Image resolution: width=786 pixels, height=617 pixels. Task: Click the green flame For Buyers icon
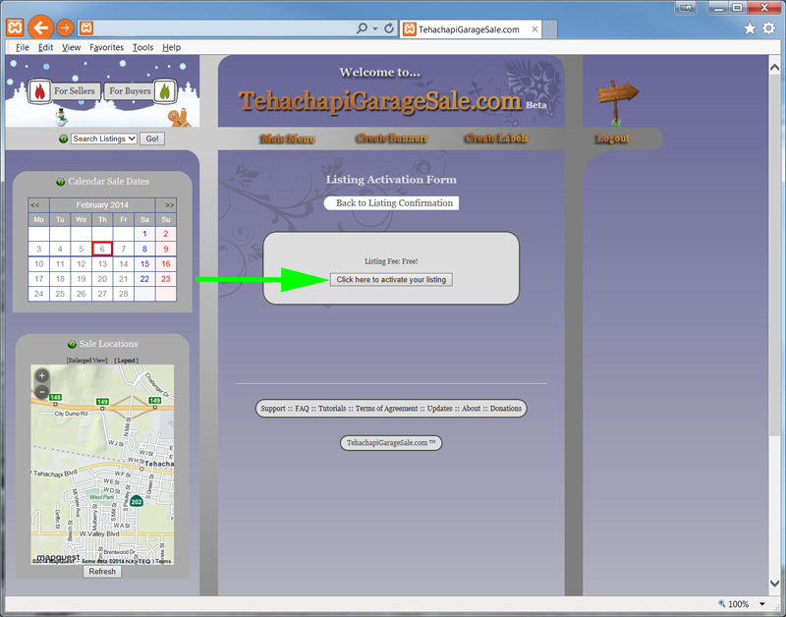click(164, 91)
